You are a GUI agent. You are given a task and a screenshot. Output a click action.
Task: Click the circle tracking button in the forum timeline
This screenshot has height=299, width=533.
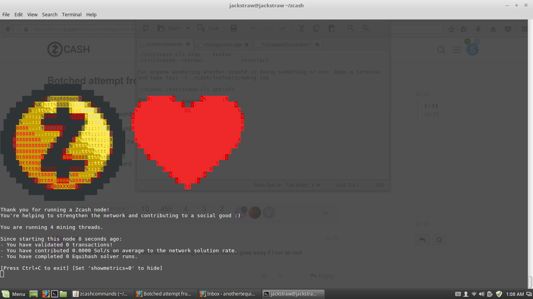point(439,240)
